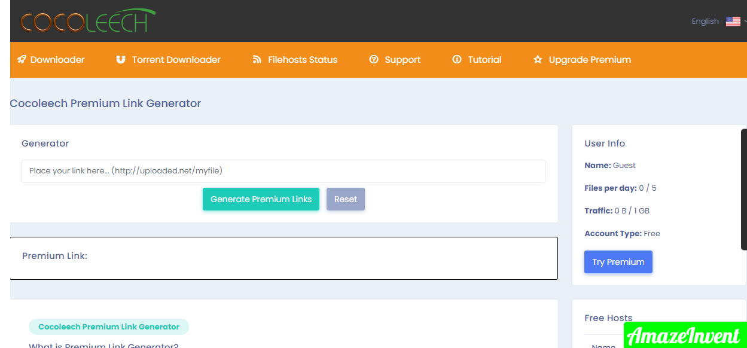Click the Cocoleech Premium Link Generator badge
The width and height of the screenshot is (747, 348).
109,326
